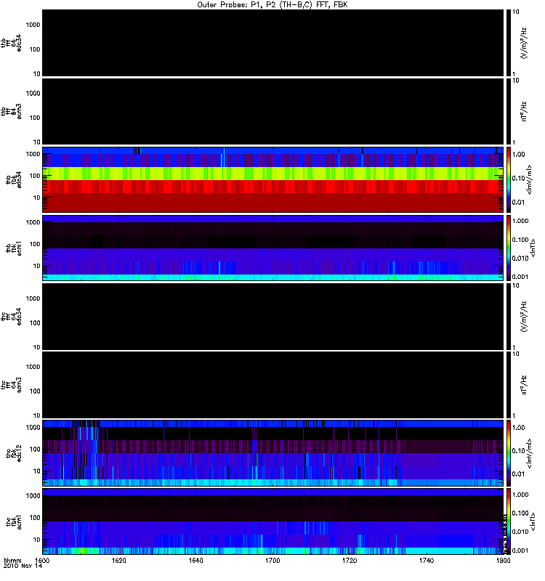Image resolution: width=545 pixels, height=581 pixels.
Task: Click the 'thc fbk scm1' y-axis label
Action: (14, 521)
